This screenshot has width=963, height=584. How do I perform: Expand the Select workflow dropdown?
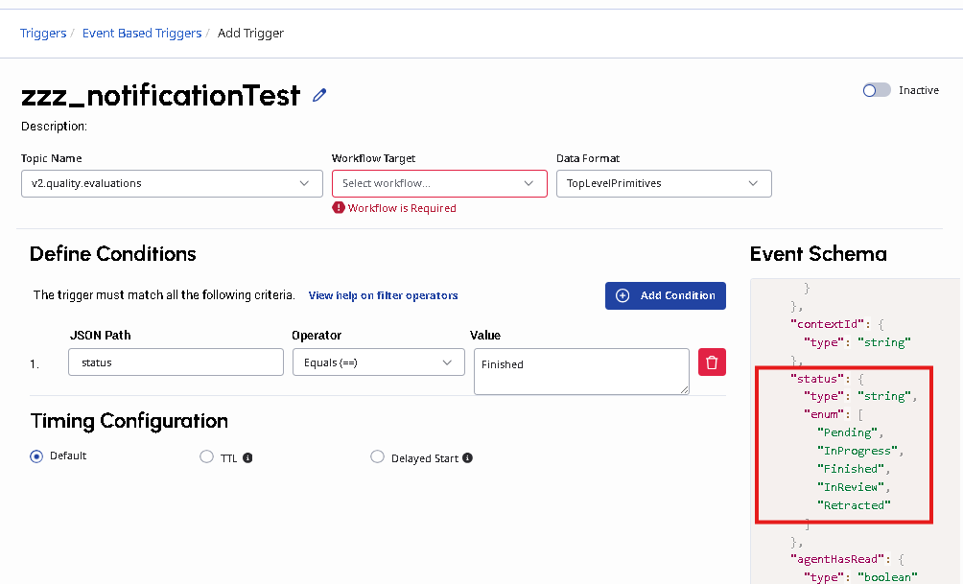click(439, 183)
